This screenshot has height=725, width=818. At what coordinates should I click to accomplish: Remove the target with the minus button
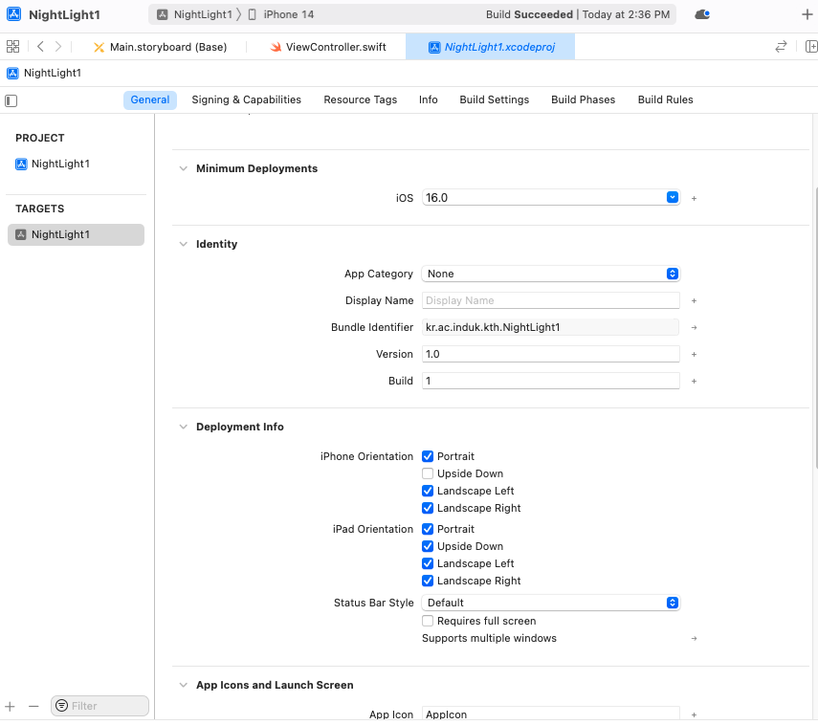click(x=33, y=706)
